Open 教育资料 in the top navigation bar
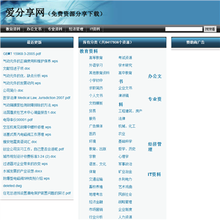The height and width of the screenshot is (220, 220). point(13,29)
